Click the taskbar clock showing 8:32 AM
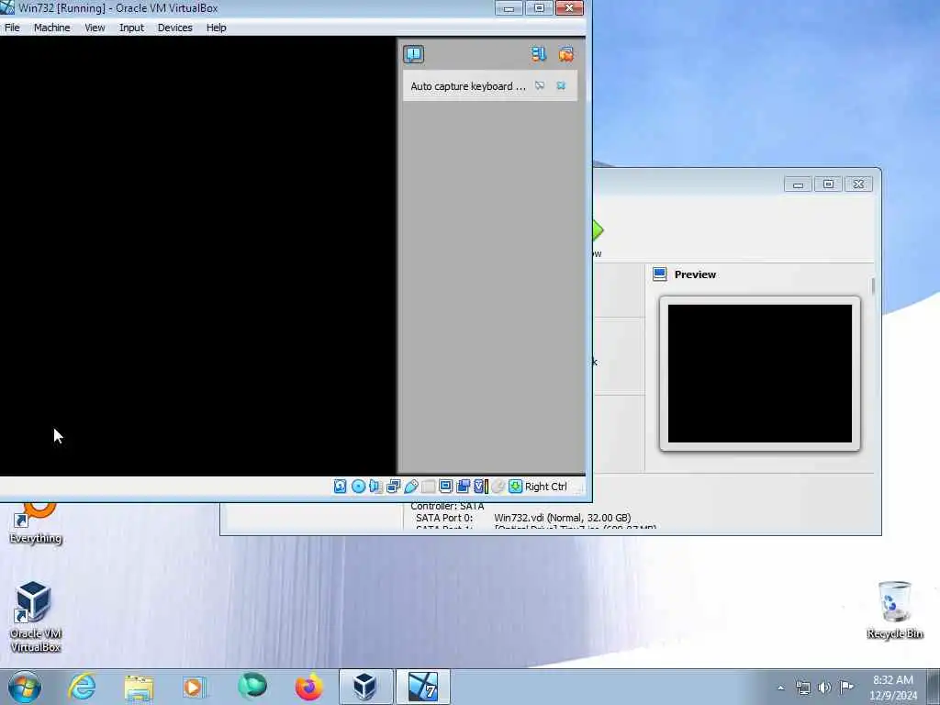Screen dimensions: 940x705 tap(893, 688)
